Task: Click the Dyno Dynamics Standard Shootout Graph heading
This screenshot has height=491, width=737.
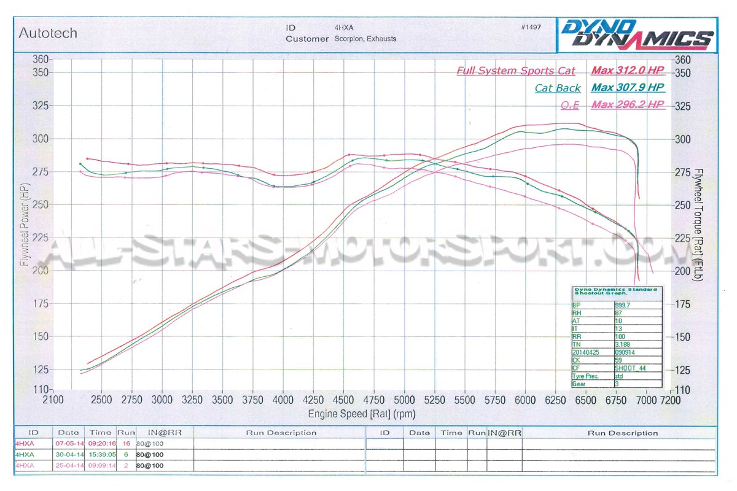Action: click(615, 292)
